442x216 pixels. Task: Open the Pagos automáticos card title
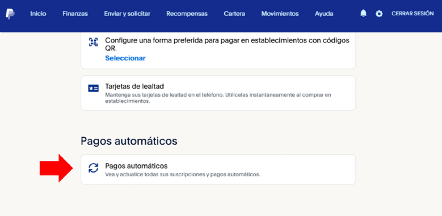(136, 166)
